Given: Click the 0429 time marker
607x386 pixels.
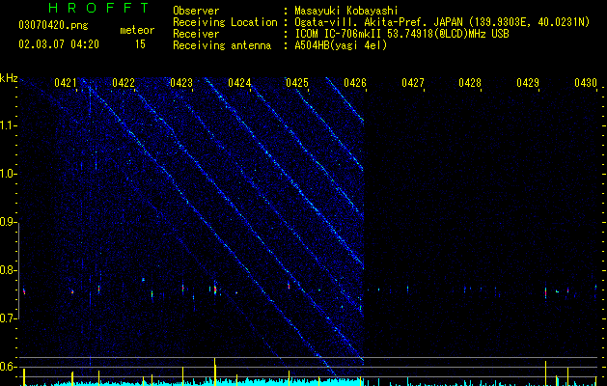Looking at the screenshot, I should [528, 82].
